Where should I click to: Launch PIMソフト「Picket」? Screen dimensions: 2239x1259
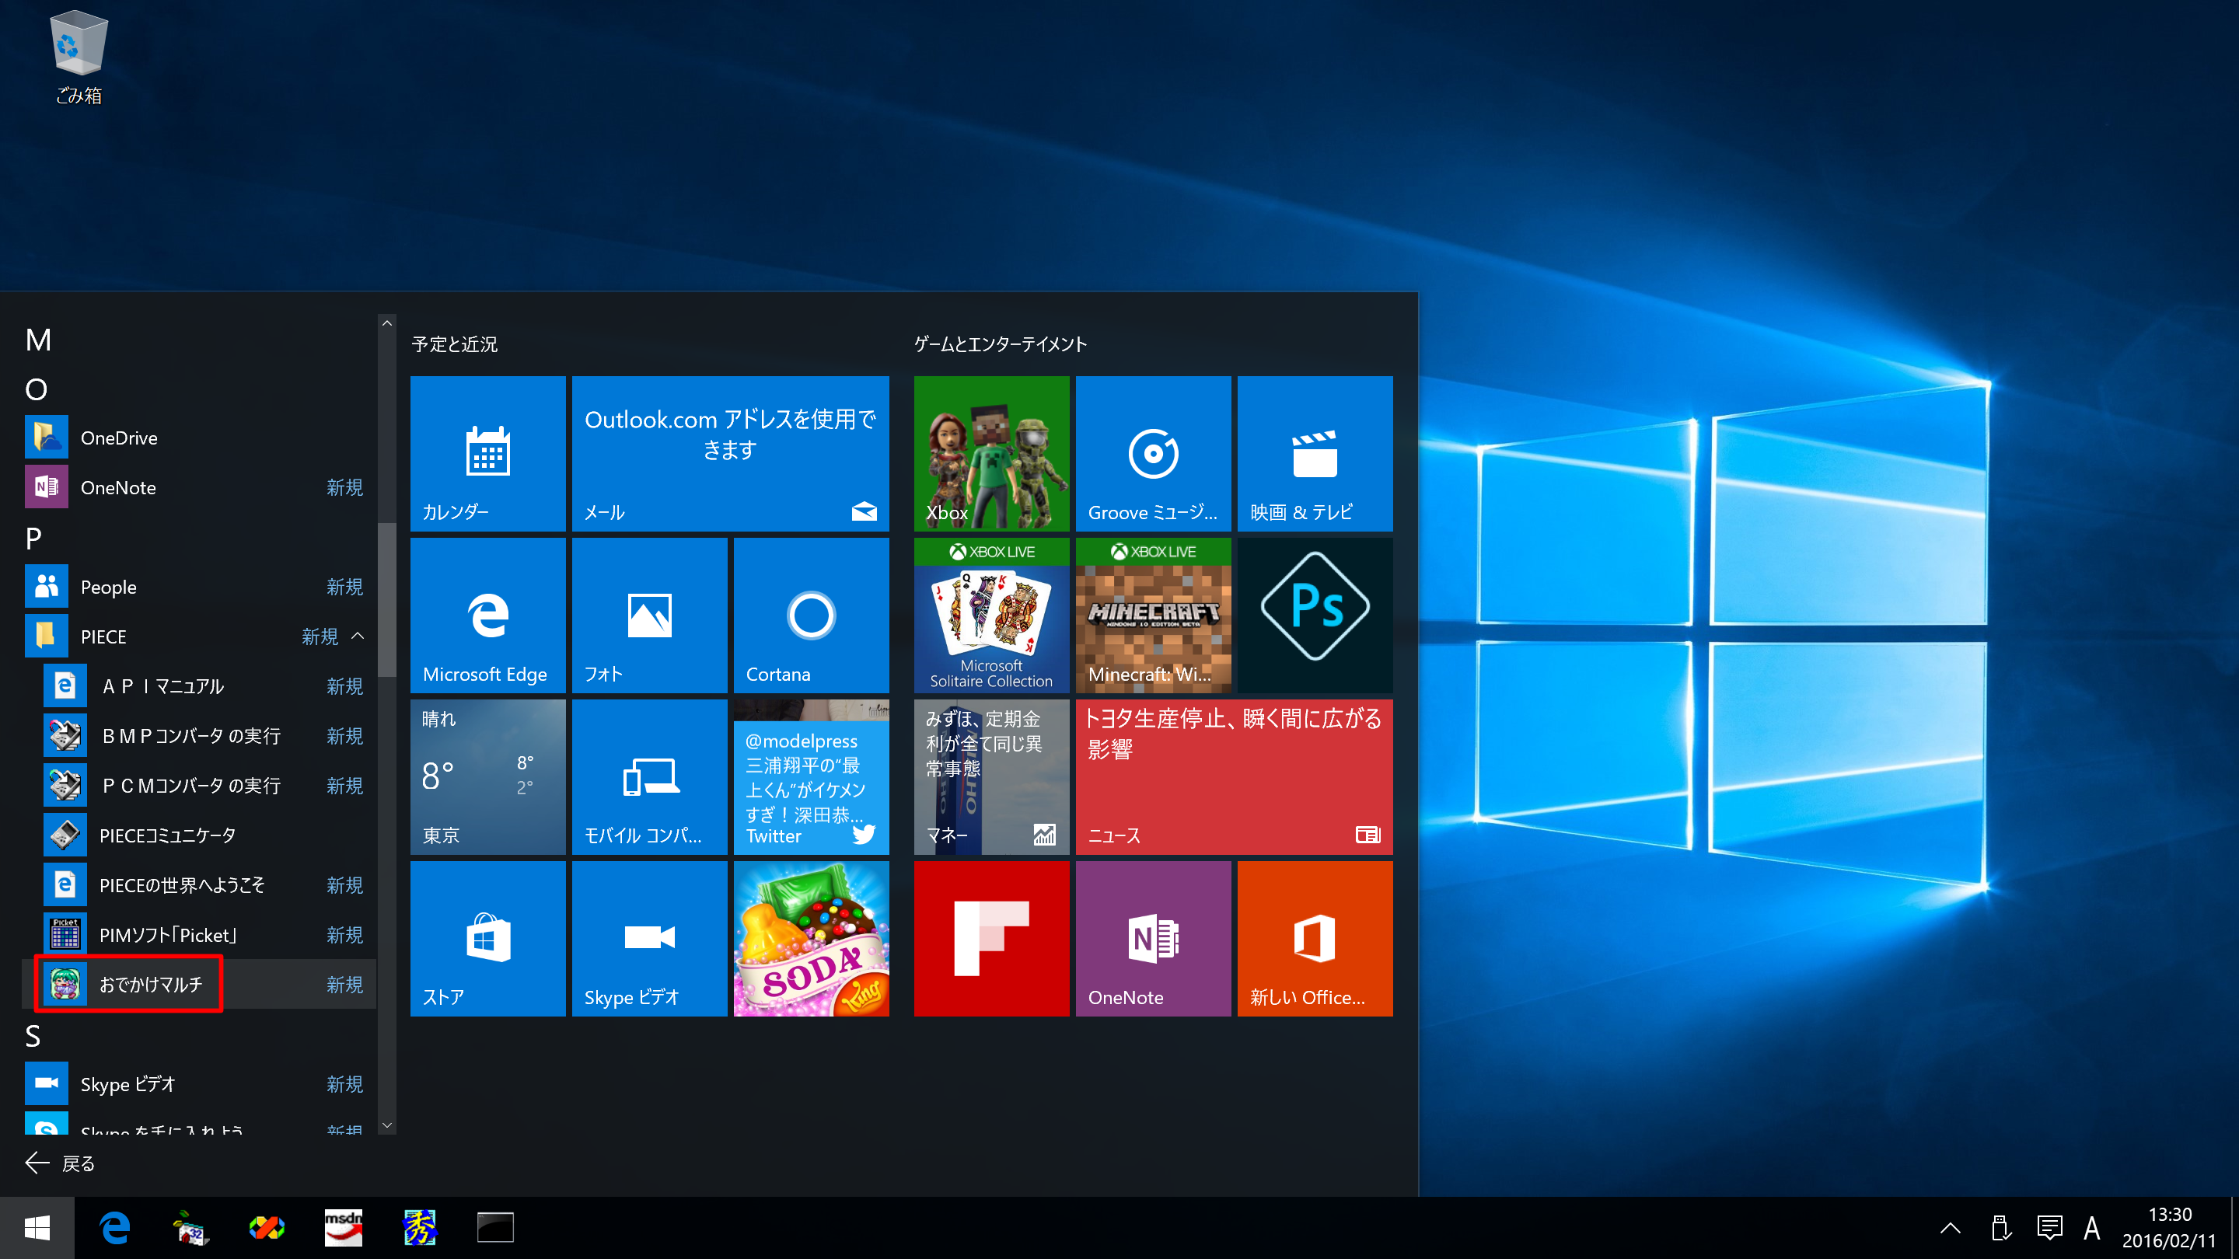coord(199,934)
